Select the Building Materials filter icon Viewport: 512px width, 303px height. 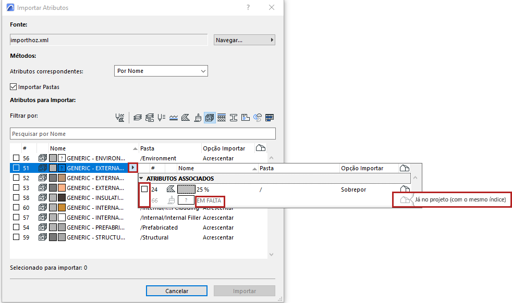pyautogui.click(x=210, y=117)
